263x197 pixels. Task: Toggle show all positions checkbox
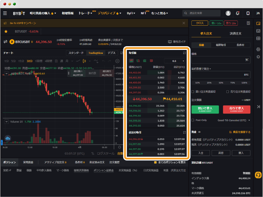[155, 162]
